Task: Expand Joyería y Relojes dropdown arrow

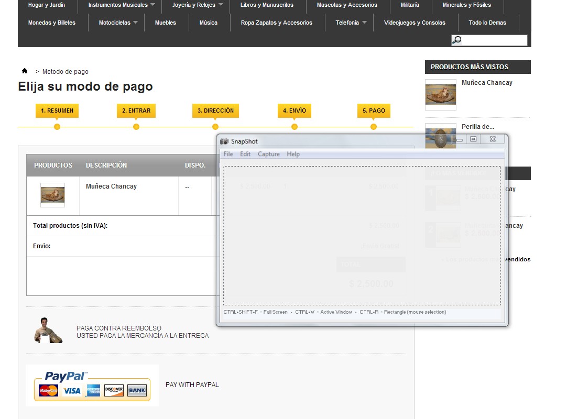Action: pyautogui.click(x=221, y=5)
